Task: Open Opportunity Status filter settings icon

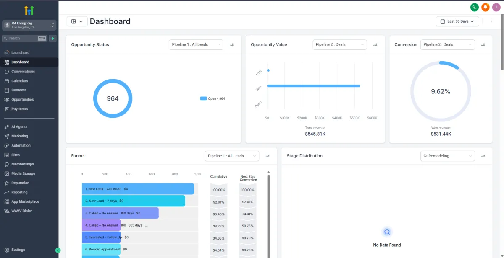Action: coord(231,44)
